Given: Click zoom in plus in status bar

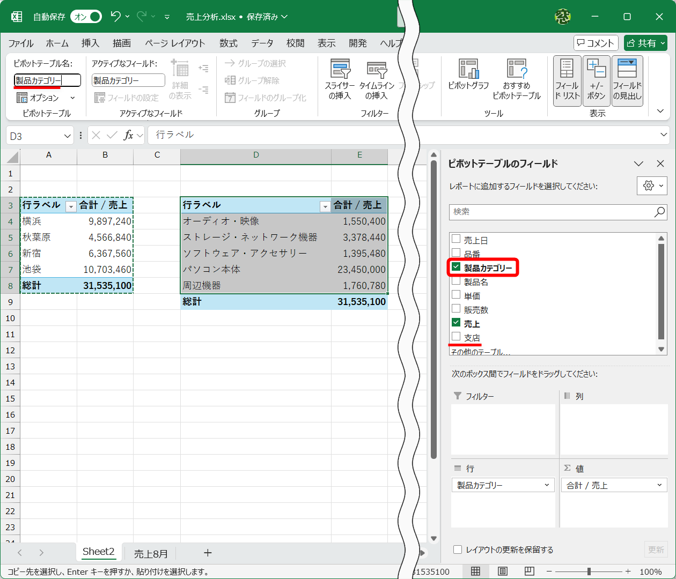Looking at the screenshot, I should pos(628,571).
